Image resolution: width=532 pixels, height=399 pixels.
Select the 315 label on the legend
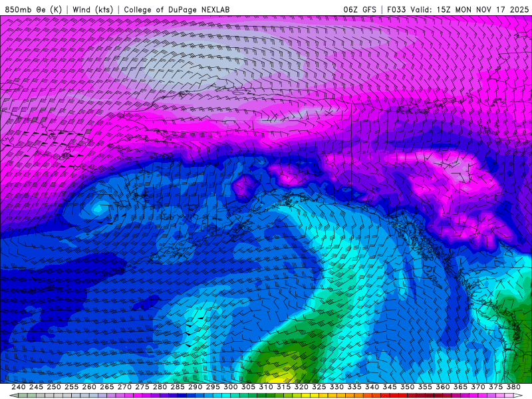pos(283,387)
